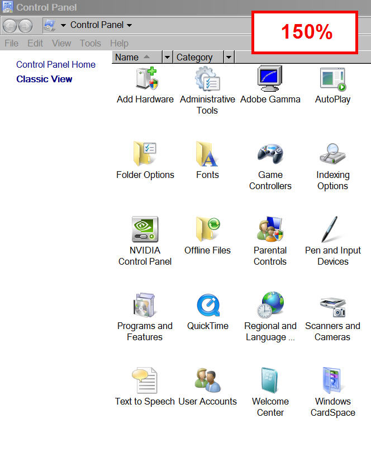Screen dimensions: 371x465
Task: Expand the dropdown arrow after Control Panel breadcrumb
Action: tap(129, 26)
